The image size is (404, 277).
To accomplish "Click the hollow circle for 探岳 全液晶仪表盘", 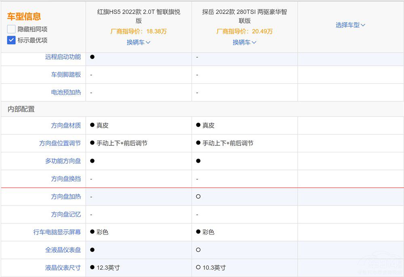I will [x=198, y=250].
